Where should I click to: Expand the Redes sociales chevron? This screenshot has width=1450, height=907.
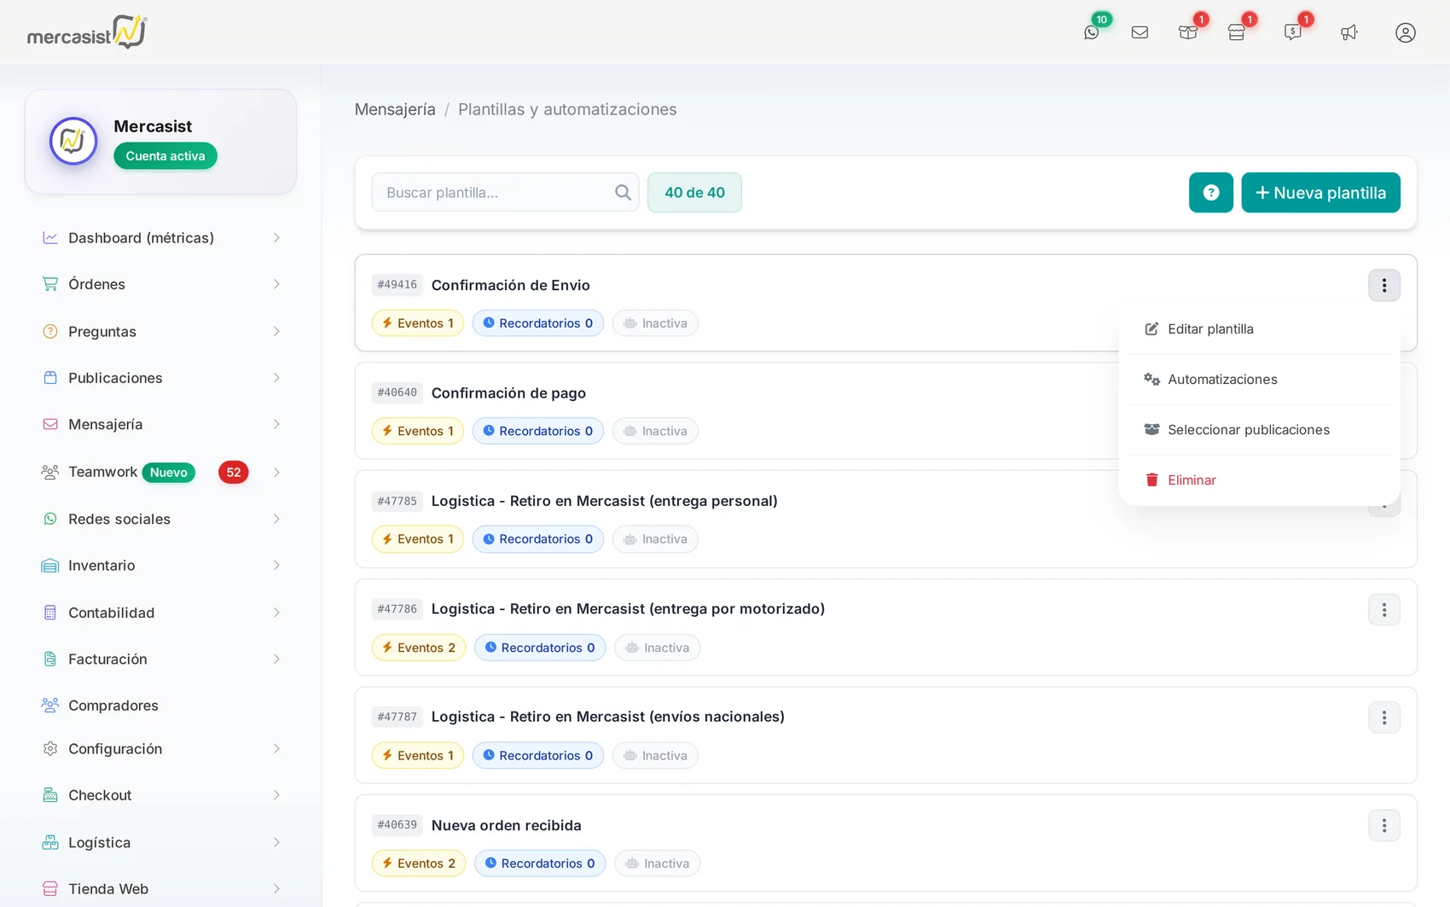(x=276, y=519)
